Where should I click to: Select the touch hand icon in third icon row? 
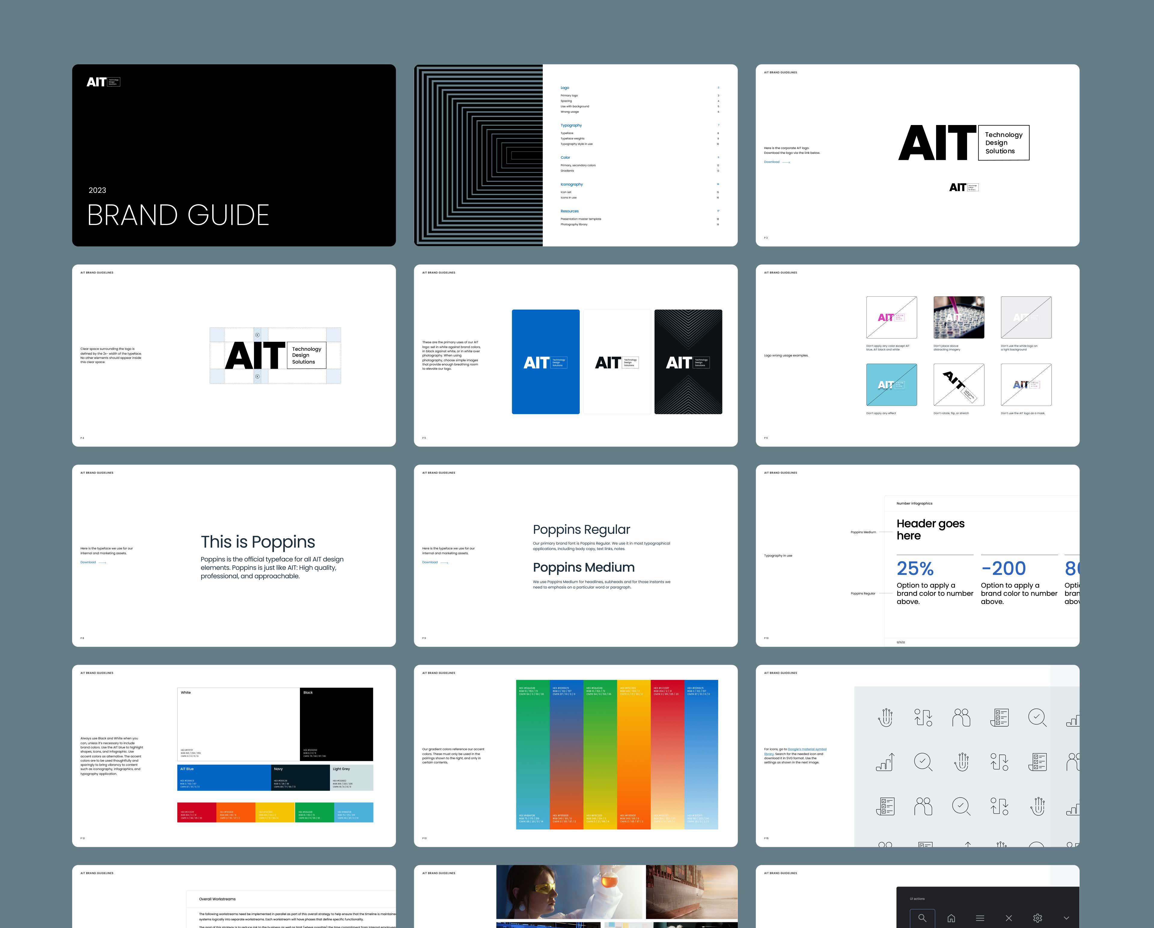click(1038, 806)
